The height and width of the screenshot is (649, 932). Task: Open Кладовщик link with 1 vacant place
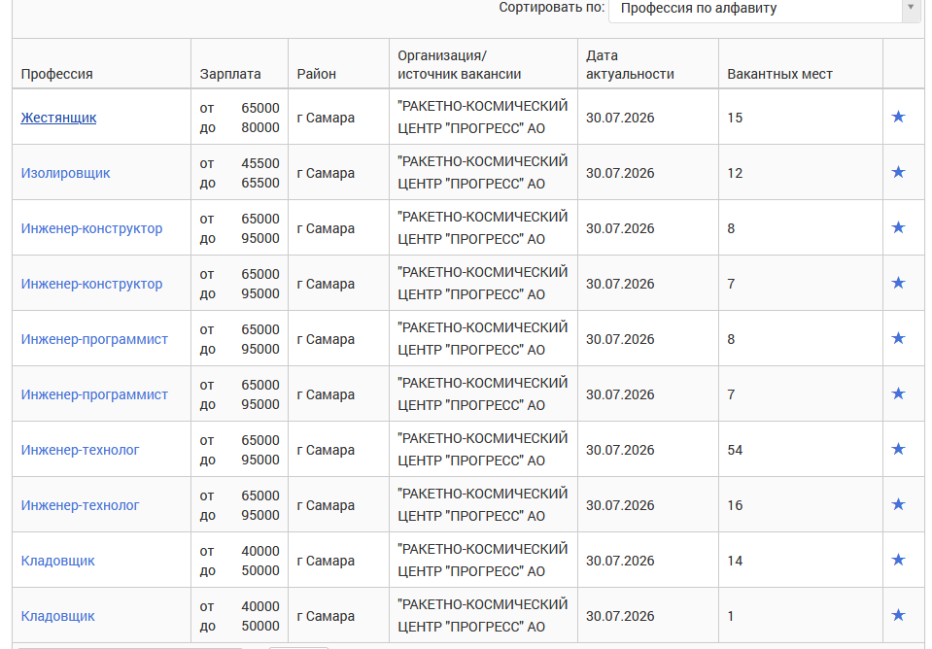pyautogui.click(x=57, y=616)
